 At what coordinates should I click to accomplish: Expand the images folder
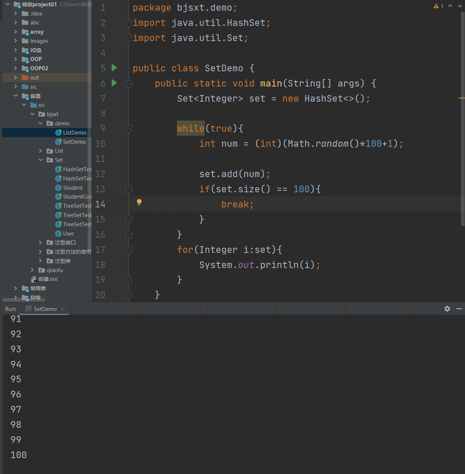(x=16, y=41)
